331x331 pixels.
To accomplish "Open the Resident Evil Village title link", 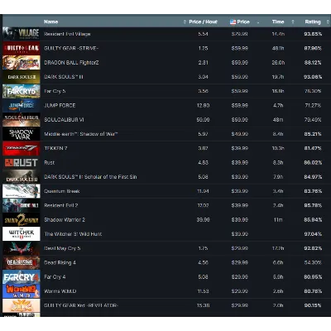I will [67, 34].
